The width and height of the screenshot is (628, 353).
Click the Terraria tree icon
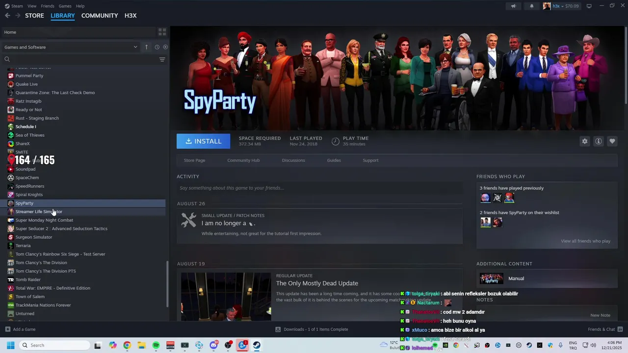click(11, 246)
